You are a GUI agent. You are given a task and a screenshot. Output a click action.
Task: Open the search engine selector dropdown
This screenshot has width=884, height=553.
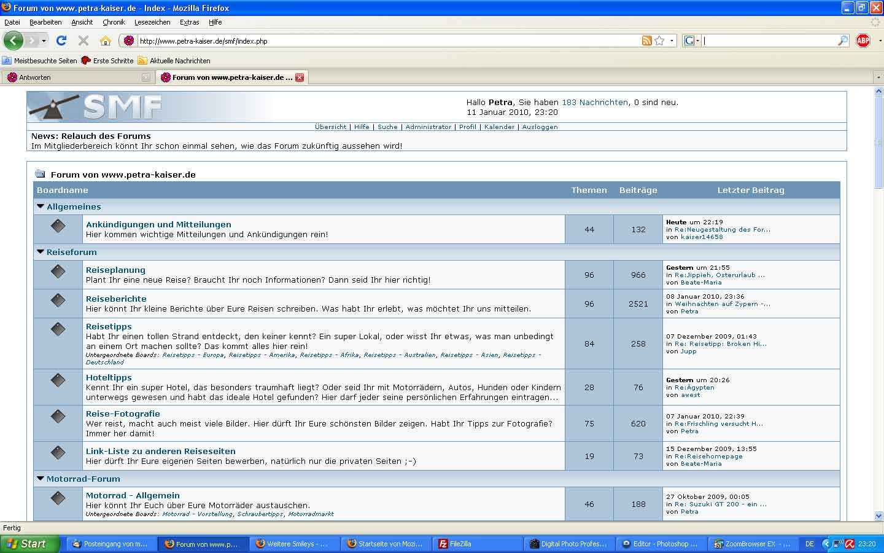tap(692, 41)
